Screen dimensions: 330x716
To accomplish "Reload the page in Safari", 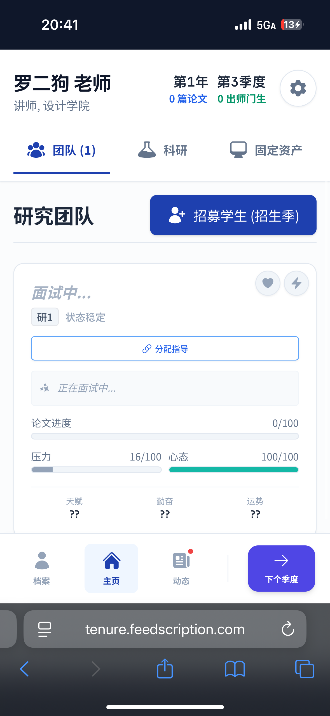I will pos(288,629).
